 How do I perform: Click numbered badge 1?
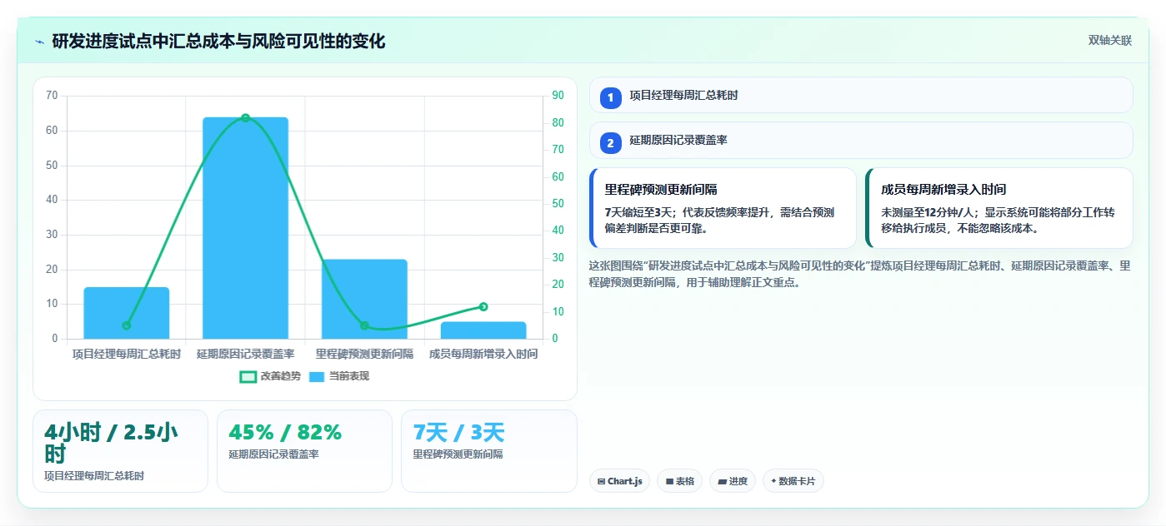pos(610,97)
